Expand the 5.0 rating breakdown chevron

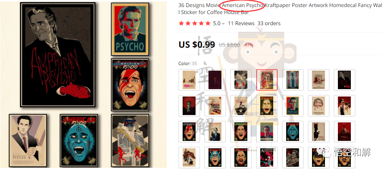point(223,24)
